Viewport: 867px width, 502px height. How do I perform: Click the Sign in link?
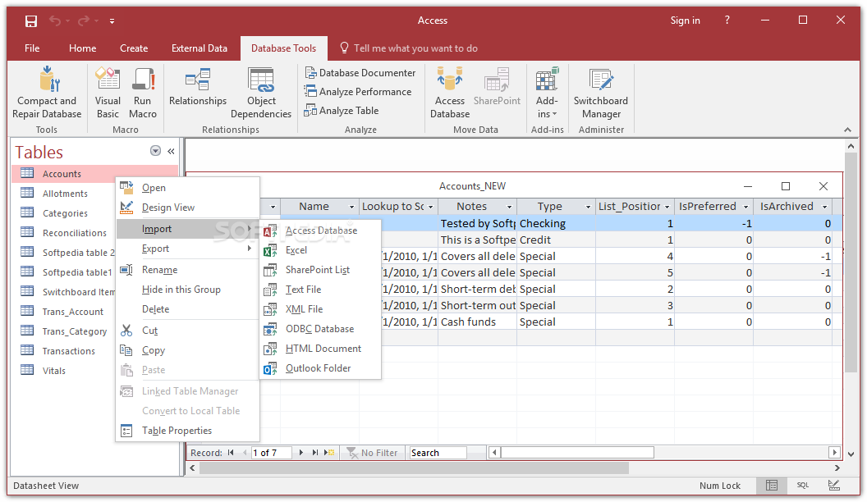685,21
